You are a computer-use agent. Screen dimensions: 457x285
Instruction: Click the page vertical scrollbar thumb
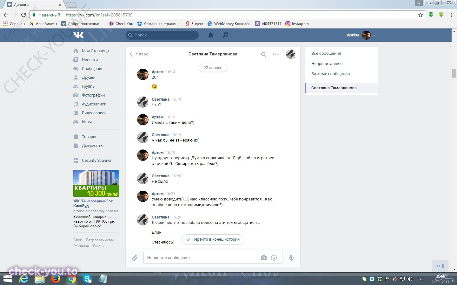[454, 73]
